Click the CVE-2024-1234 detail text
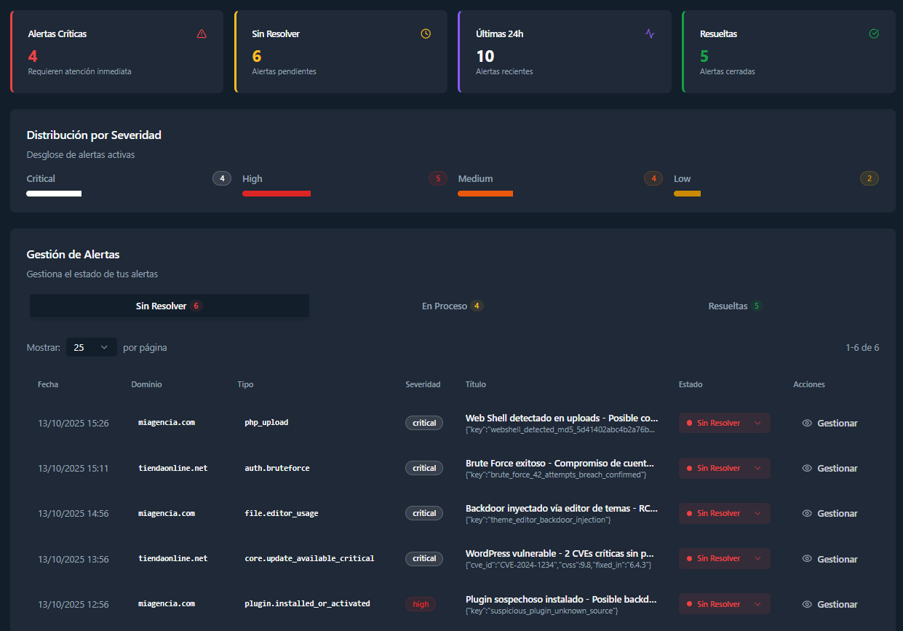 tap(558, 565)
